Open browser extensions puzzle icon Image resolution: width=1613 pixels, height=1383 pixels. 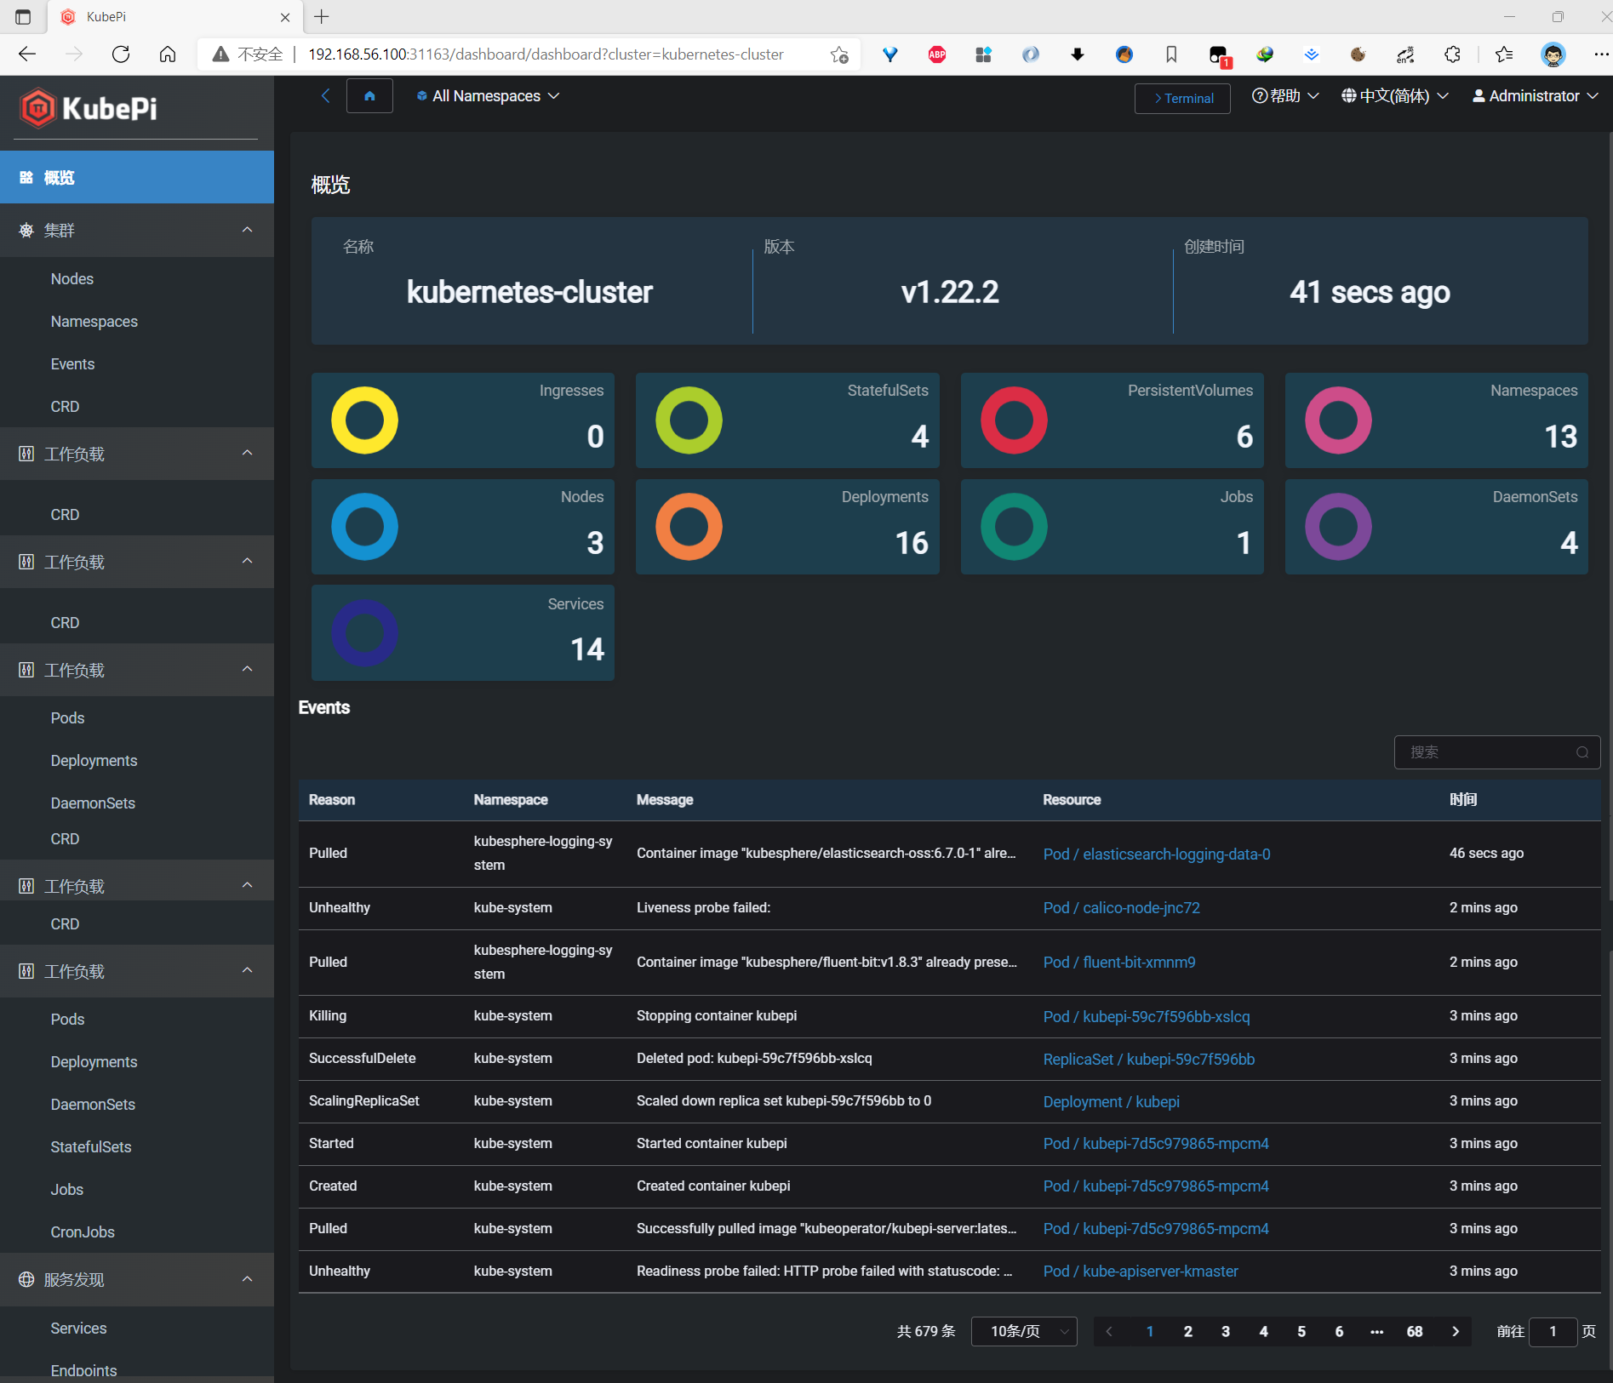click(x=1452, y=54)
